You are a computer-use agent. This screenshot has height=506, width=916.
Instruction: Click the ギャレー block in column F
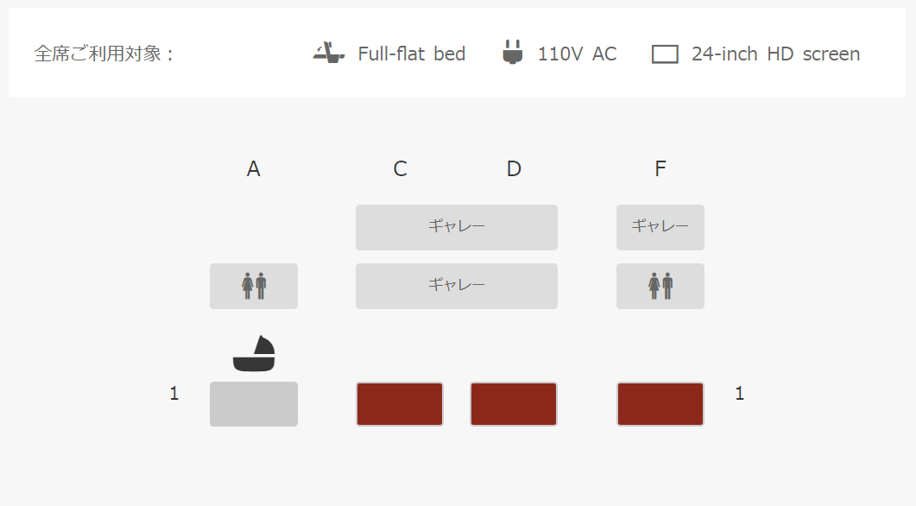pos(660,227)
